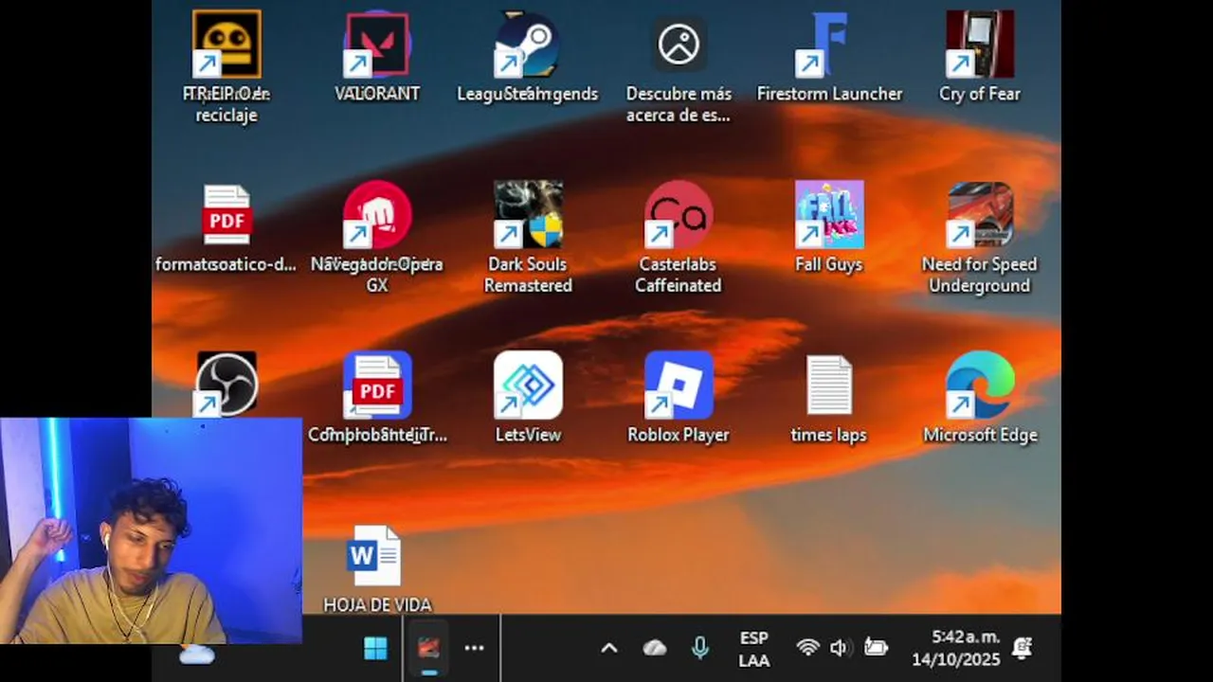Open the notification bell icon
Image resolution: width=1213 pixels, height=682 pixels.
pyautogui.click(x=1022, y=648)
